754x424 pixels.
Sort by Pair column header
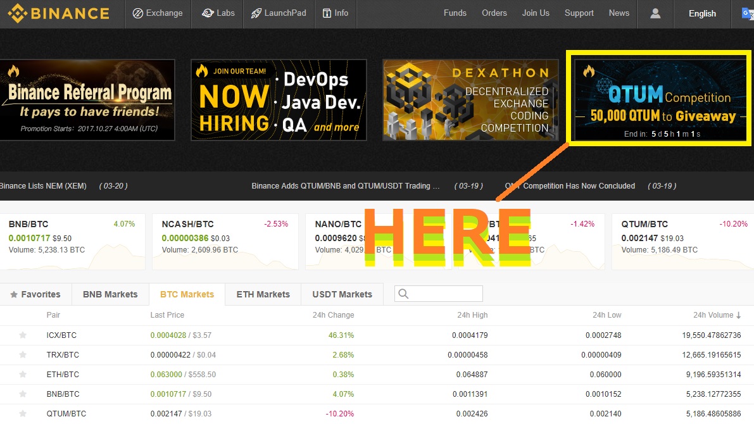(53, 315)
